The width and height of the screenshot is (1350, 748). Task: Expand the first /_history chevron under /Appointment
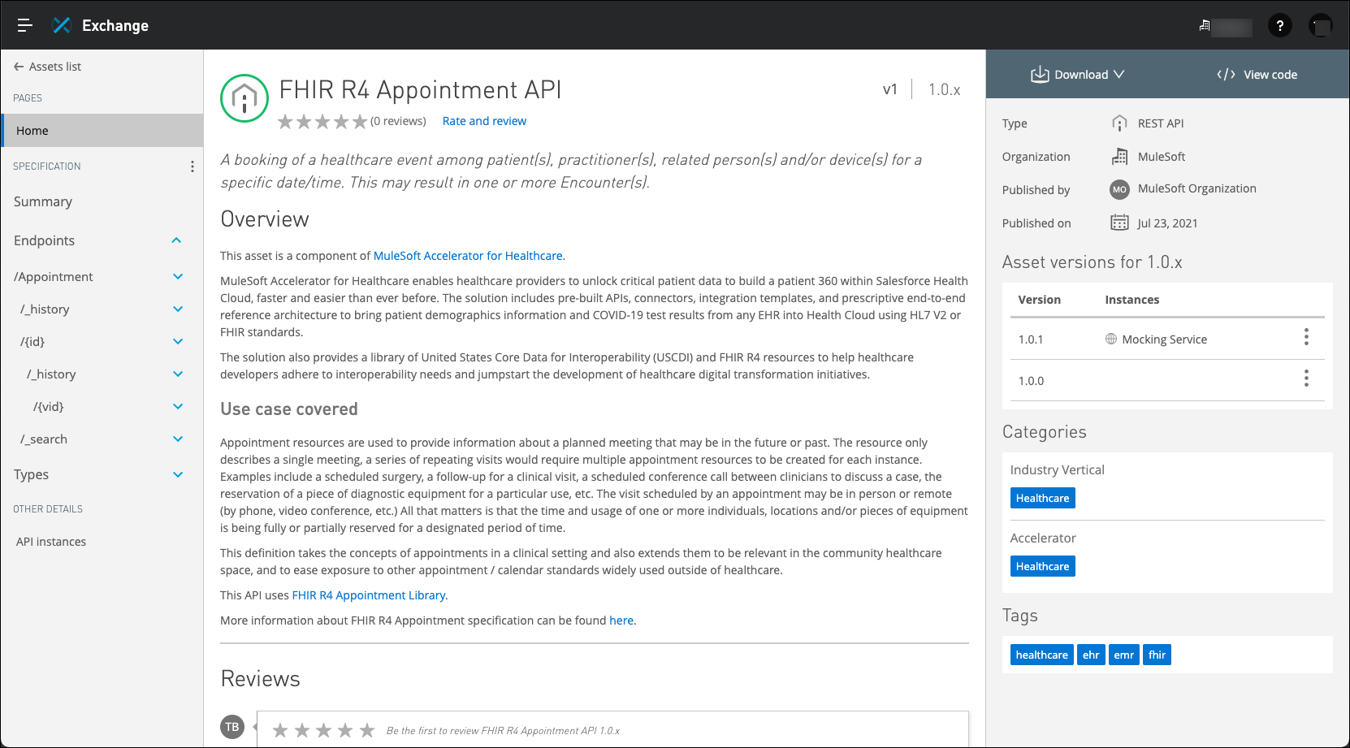[x=178, y=309]
